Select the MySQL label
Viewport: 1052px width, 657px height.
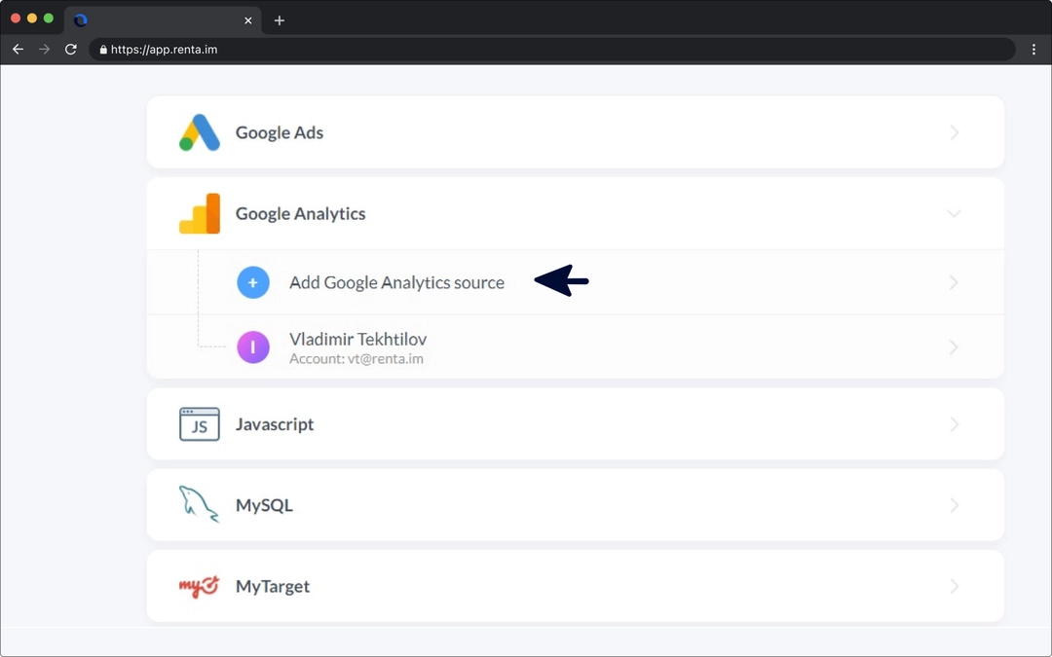(x=264, y=505)
